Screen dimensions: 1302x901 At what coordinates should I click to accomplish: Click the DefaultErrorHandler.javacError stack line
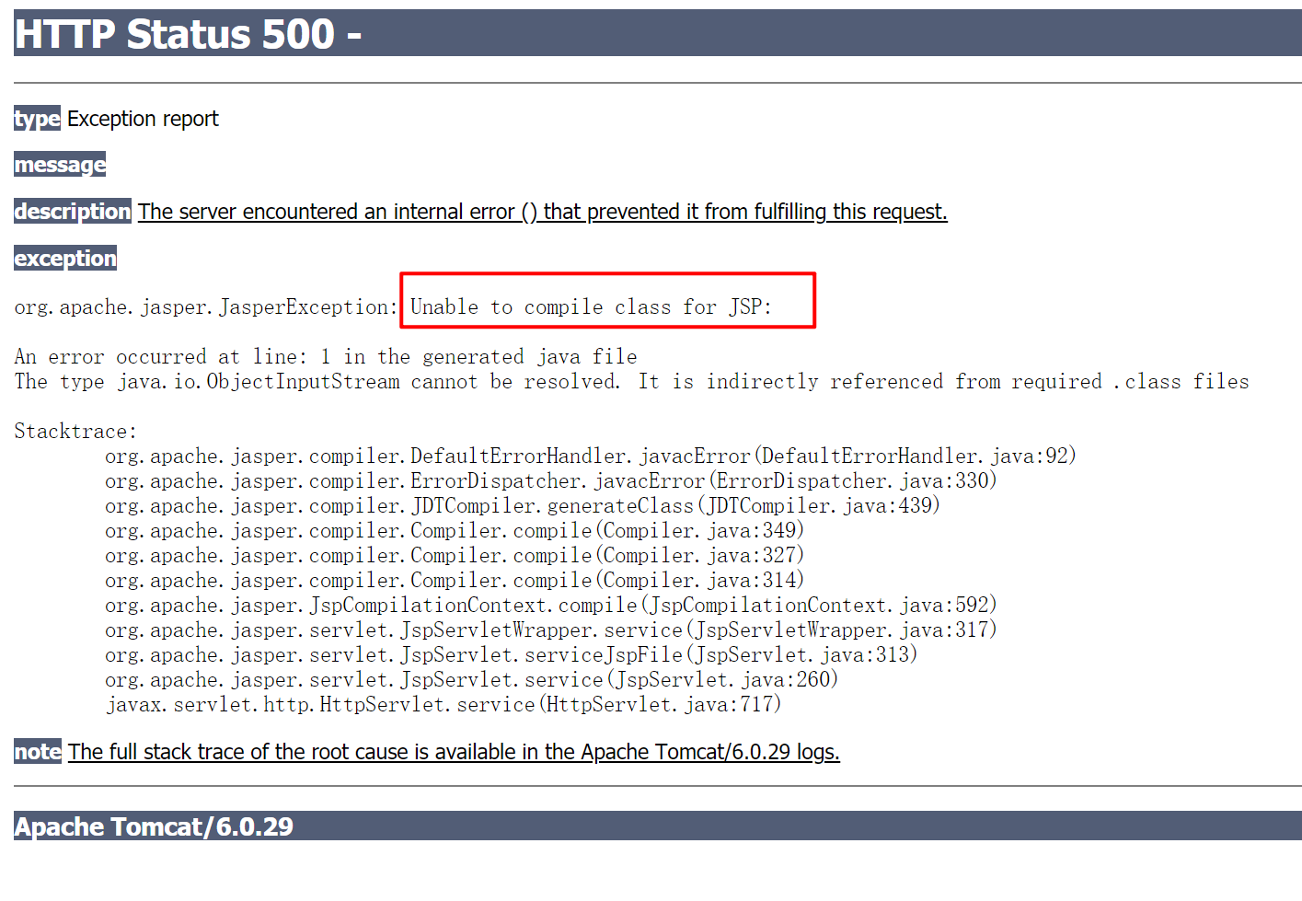(x=590, y=456)
